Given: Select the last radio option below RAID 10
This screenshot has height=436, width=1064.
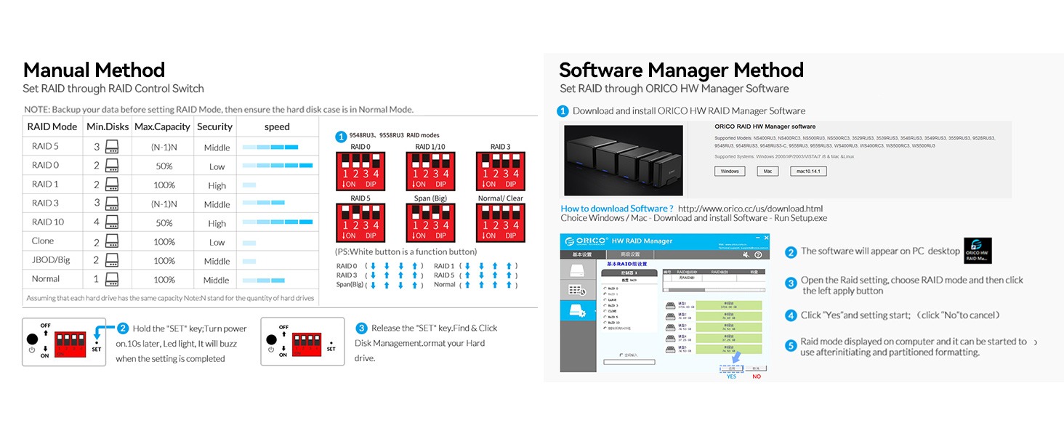Looking at the screenshot, I should coord(605,328).
